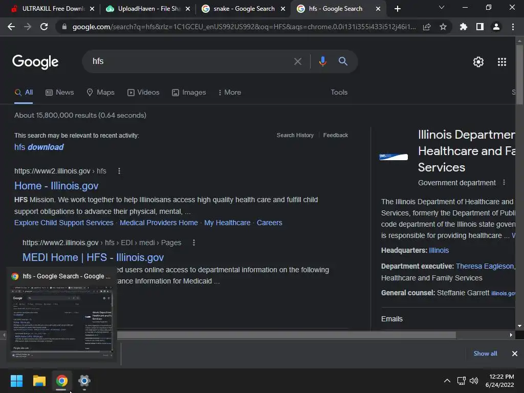Viewport: 524px width, 393px height.
Task: Open Chrome three-dot menu
Action: (x=513, y=27)
